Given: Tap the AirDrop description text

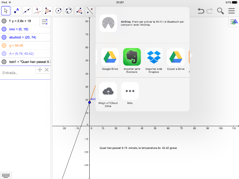Looking at the screenshot, I should pos(152,23).
